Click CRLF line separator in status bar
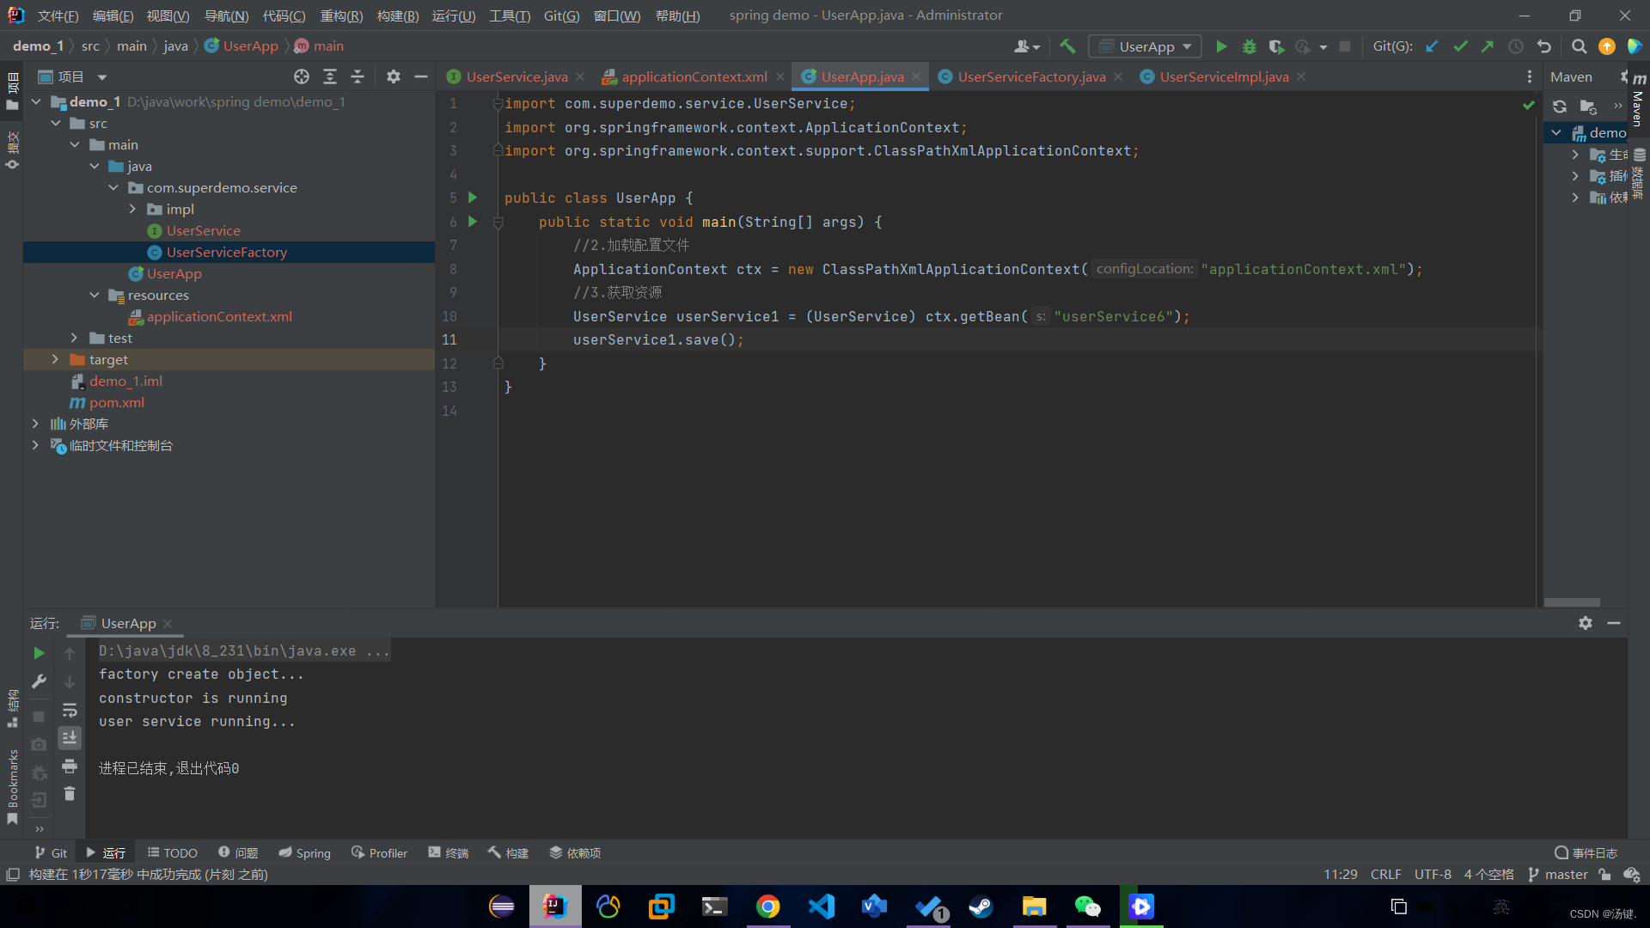Image resolution: width=1650 pixels, height=928 pixels. click(x=1386, y=875)
